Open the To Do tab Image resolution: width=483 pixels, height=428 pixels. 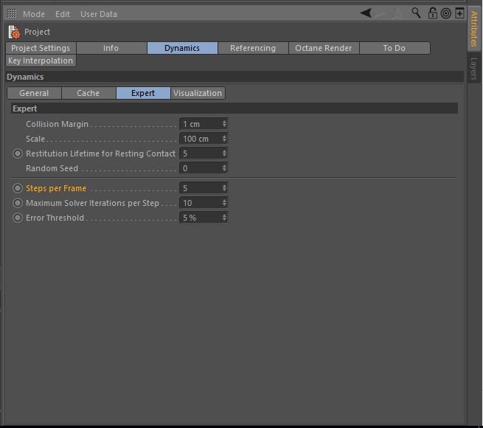pyautogui.click(x=395, y=48)
